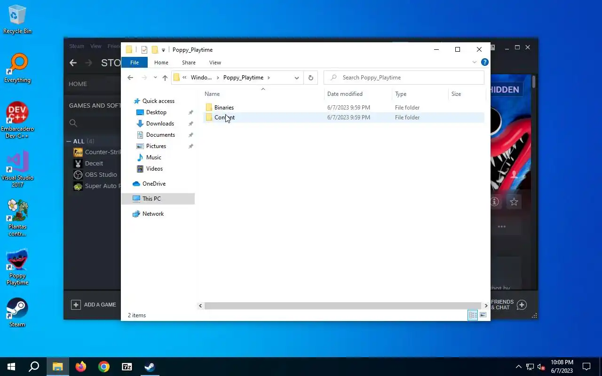The image size is (602, 376).
Task: Open the Home ribbon tab
Action: point(161,63)
